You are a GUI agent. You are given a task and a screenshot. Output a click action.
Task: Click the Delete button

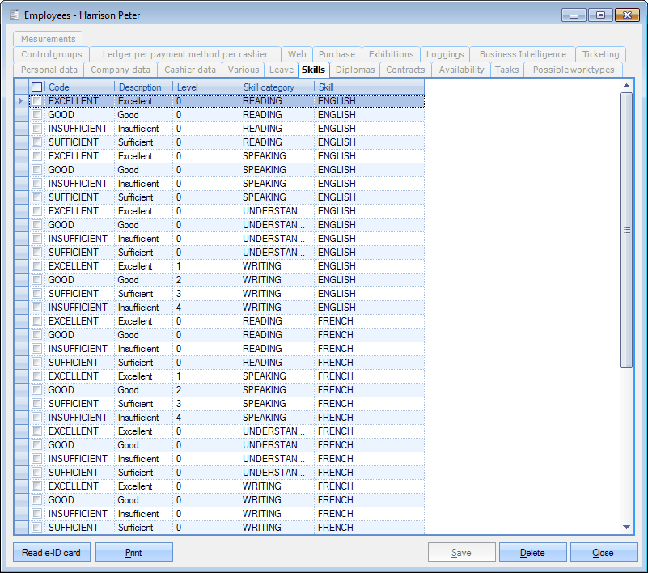[x=532, y=552]
